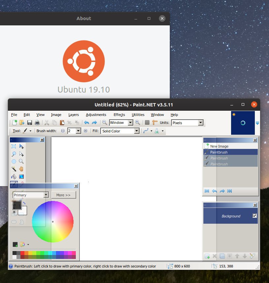269x283 pixels.
Task: Select the Move Selection tool
Action: click(21, 154)
